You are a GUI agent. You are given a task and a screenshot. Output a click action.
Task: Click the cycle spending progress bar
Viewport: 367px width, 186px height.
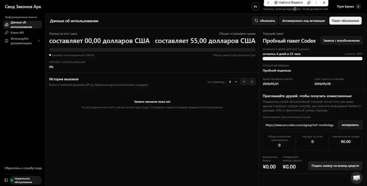tap(152, 50)
